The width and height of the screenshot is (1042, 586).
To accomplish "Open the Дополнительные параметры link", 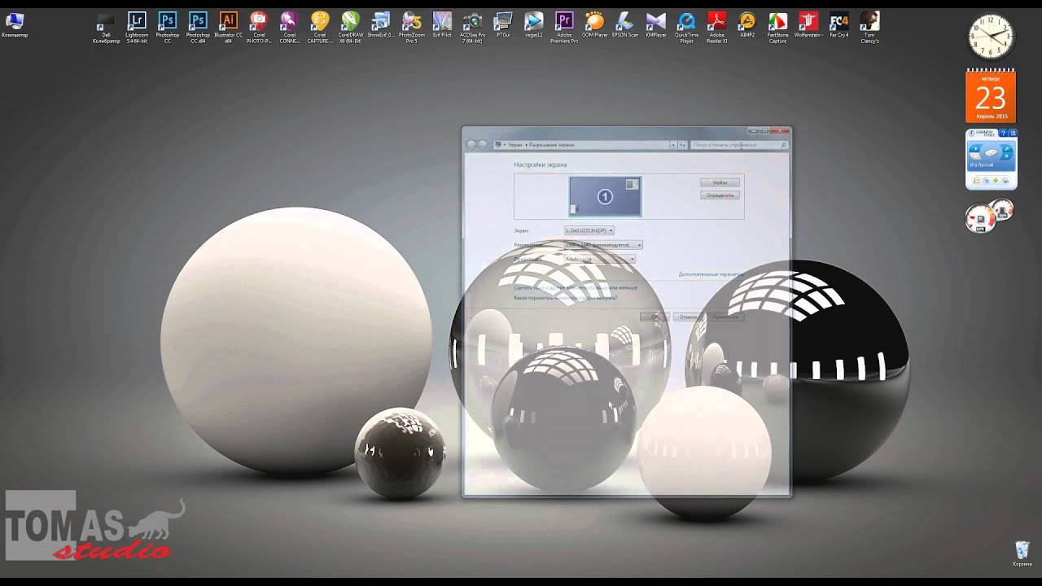I will click(x=711, y=274).
